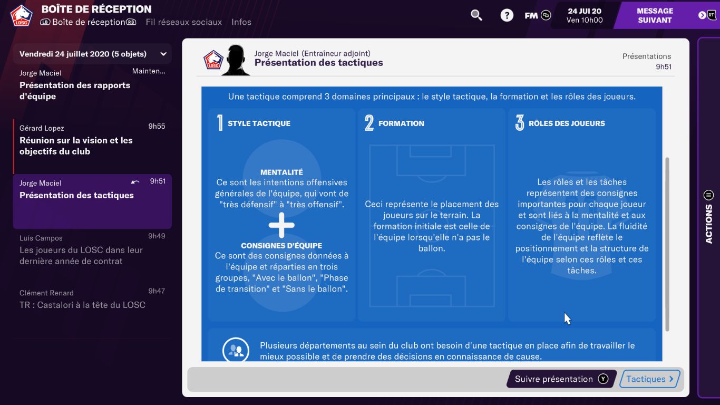Click the Y controller icon on Suivre présentation
Screen dimensions: 720x405
(x=603, y=379)
